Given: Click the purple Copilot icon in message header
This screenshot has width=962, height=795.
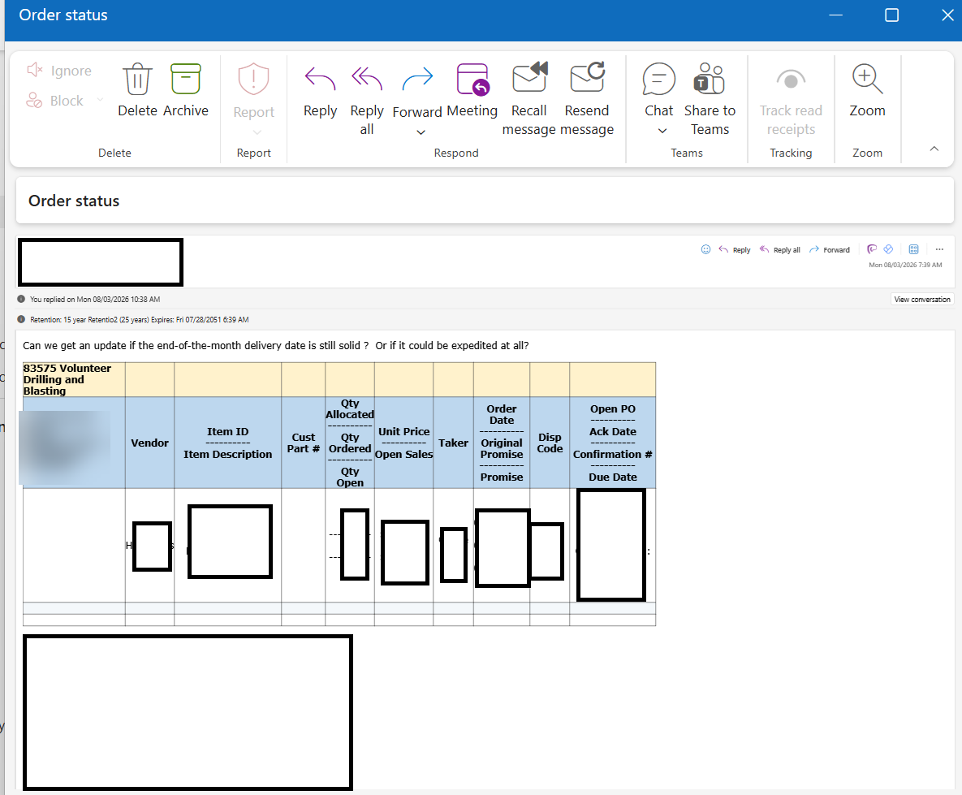Looking at the screenshot, I should [872, 249].
